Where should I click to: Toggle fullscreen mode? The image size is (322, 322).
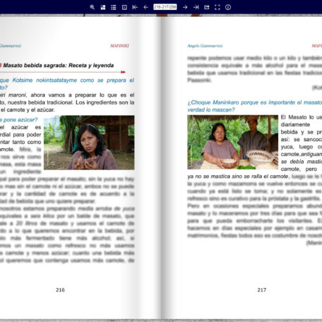point(217,7)
